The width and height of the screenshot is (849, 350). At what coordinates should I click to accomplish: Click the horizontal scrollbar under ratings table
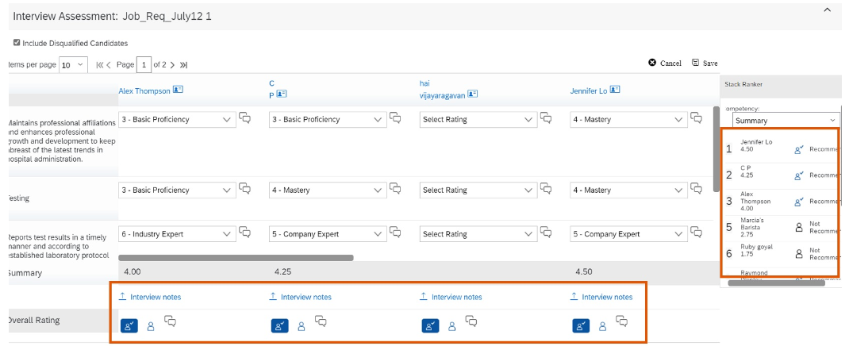point(236,258)
